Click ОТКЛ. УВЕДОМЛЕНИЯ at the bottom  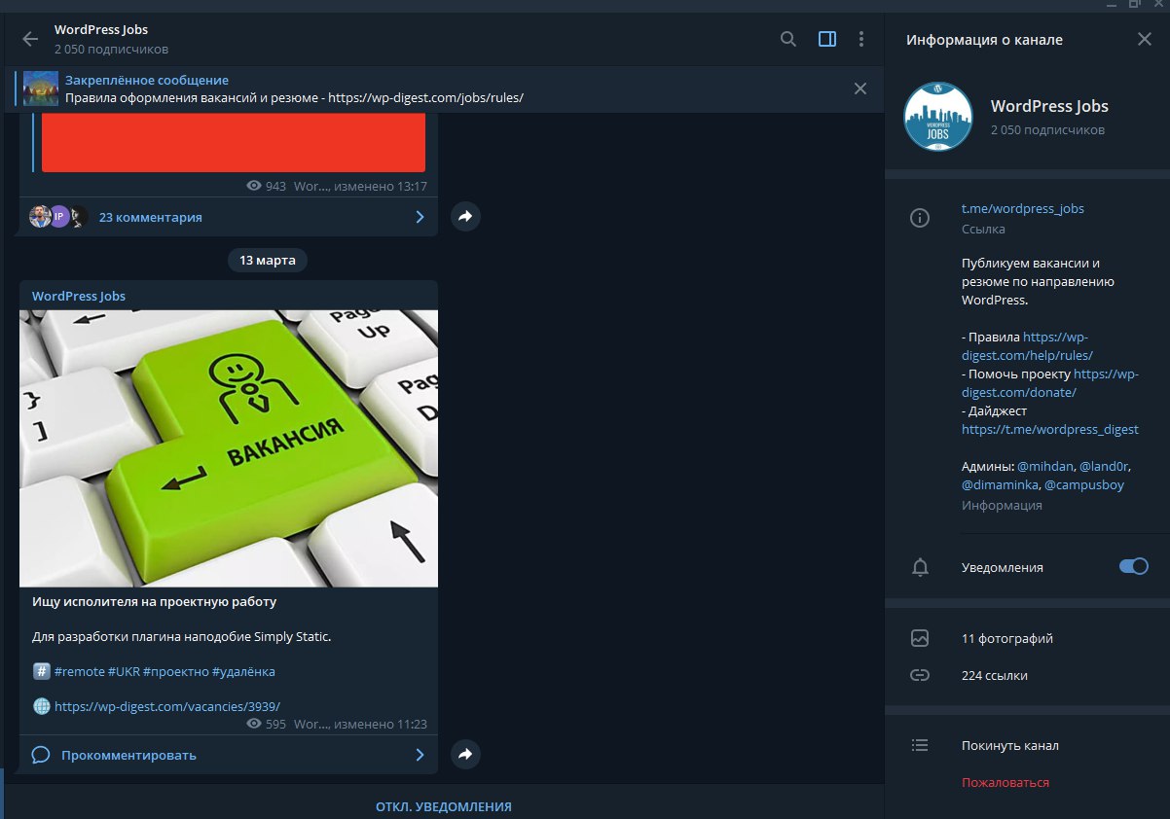point(443,806)
